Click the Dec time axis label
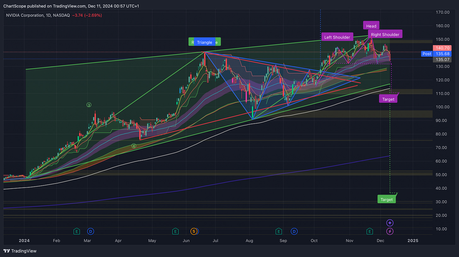The image size is (459, 257). click(381, 241)
